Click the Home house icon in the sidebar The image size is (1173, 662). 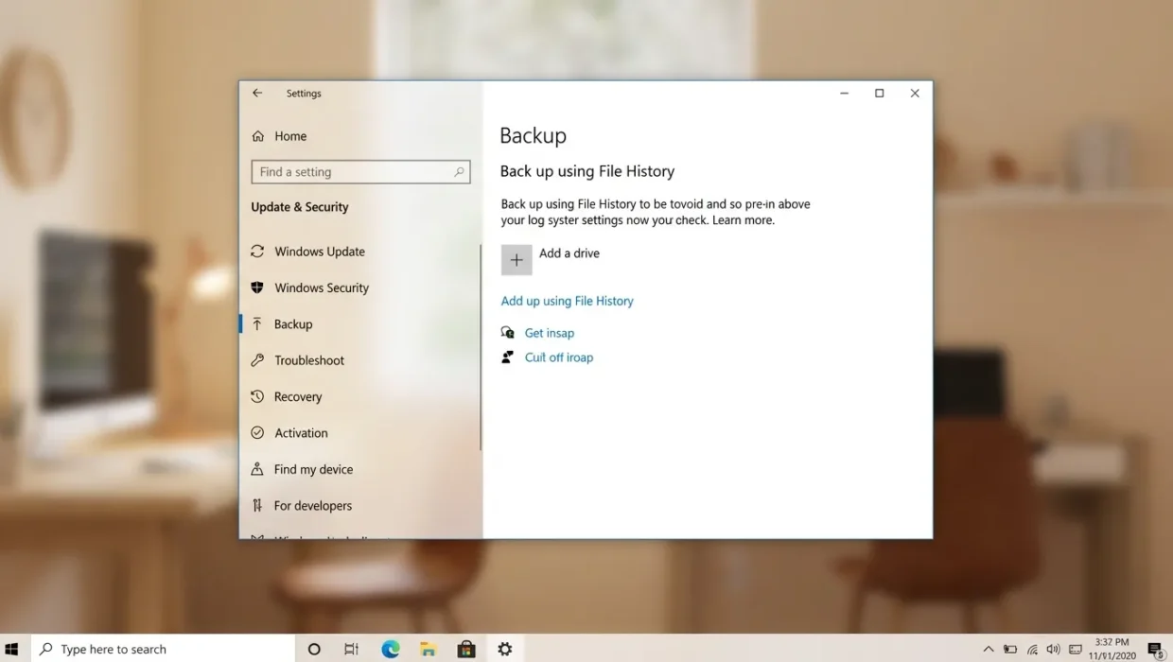(x=258, y=136)
